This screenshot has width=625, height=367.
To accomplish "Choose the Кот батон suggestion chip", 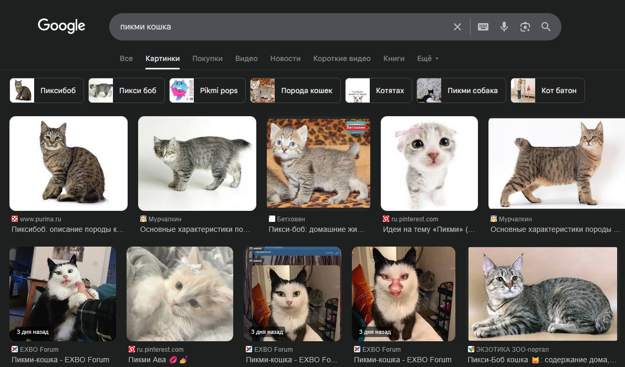I will (x=548, y=90).
